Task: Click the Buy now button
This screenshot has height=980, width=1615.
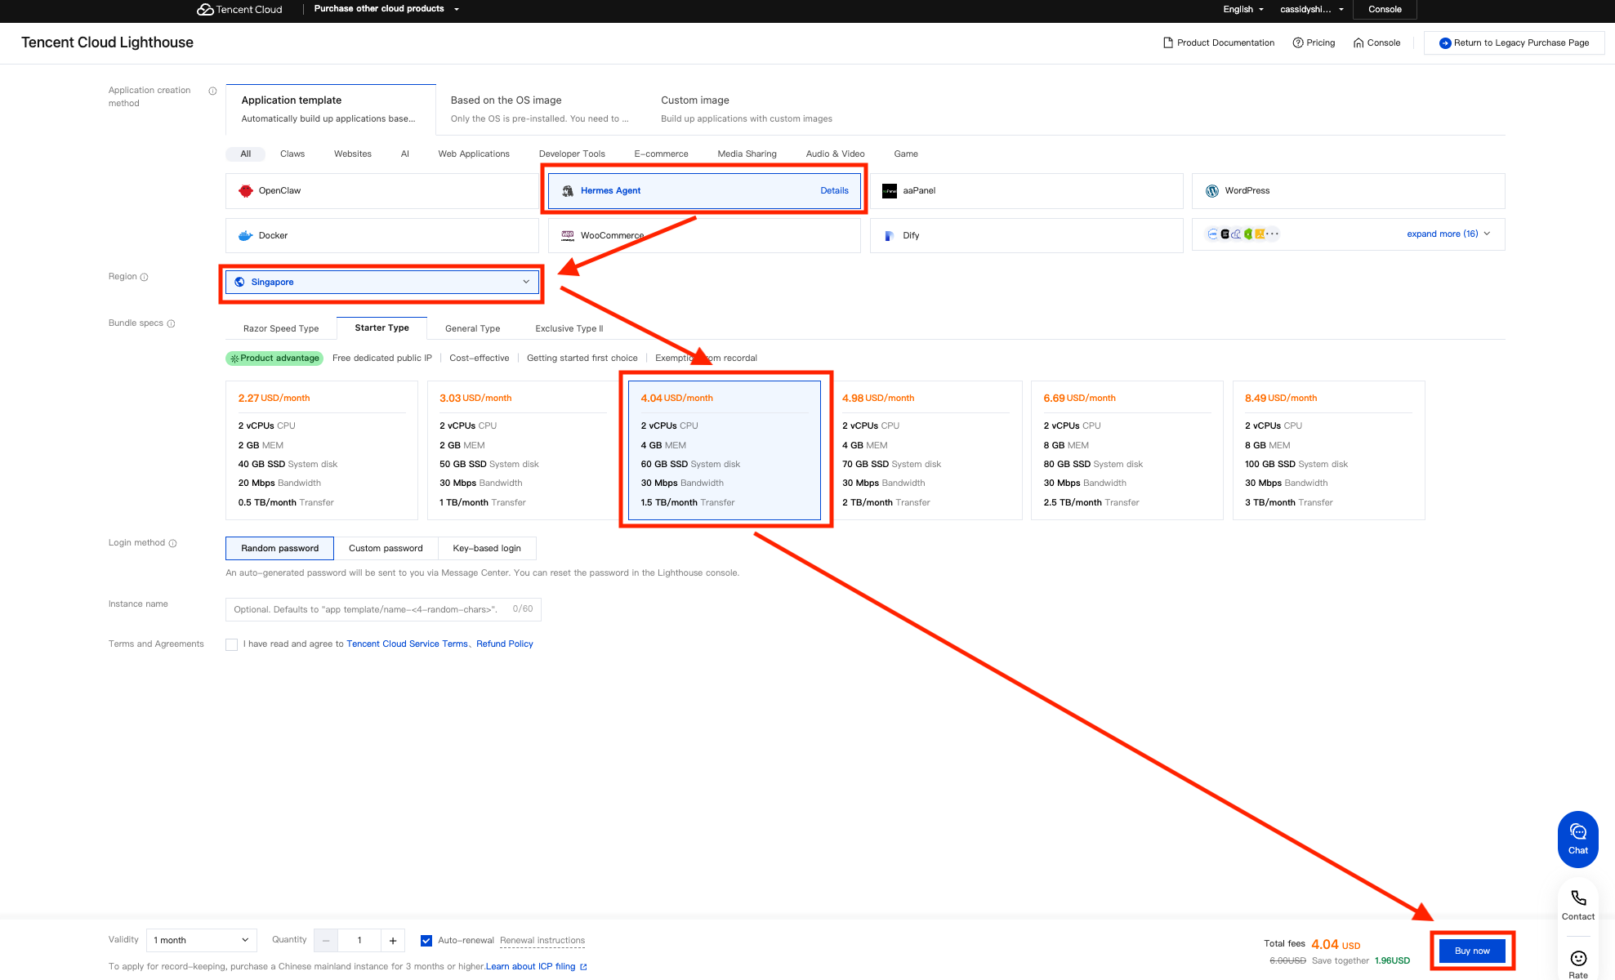Action: tap(1472, 951)
